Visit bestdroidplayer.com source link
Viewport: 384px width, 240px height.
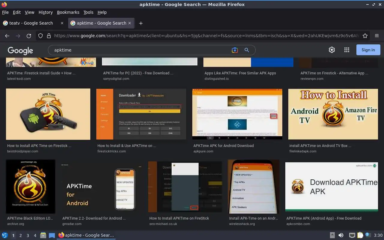pyautogui.click(x=22, y=151)
